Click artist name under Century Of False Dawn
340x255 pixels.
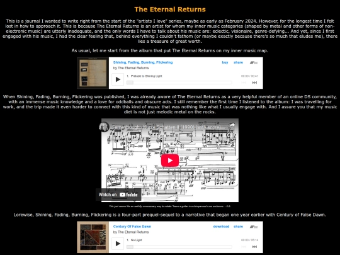pos(133,232)
